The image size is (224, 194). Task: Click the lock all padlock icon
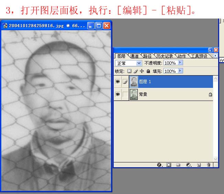[148, 71]
